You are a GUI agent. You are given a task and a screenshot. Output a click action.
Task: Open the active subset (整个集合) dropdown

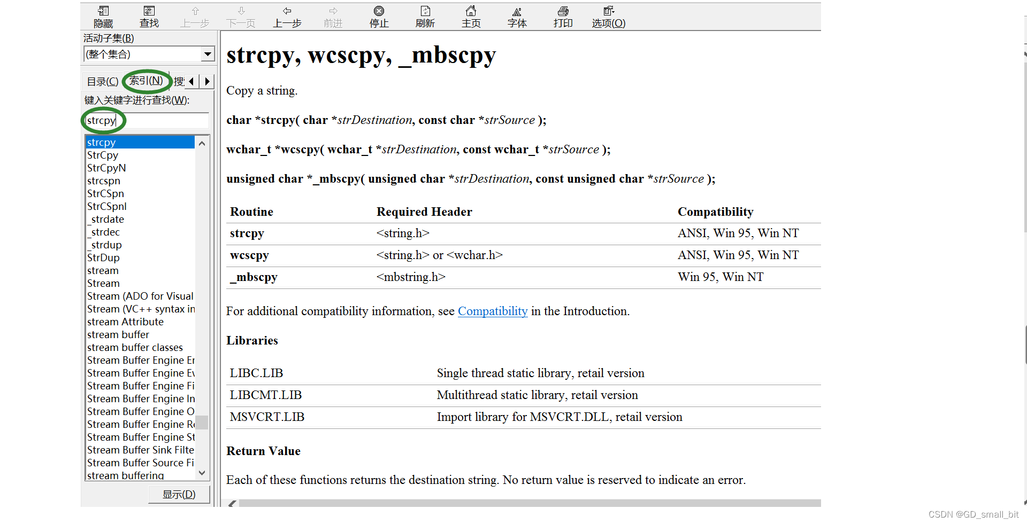point(208,54)
